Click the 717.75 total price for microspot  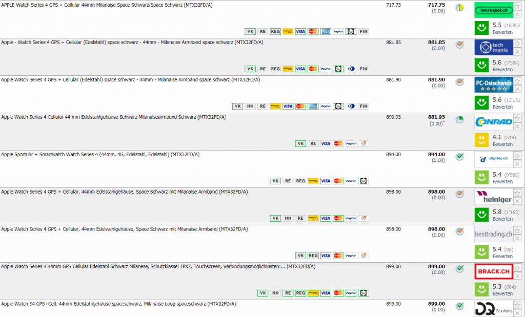(436, 5)
